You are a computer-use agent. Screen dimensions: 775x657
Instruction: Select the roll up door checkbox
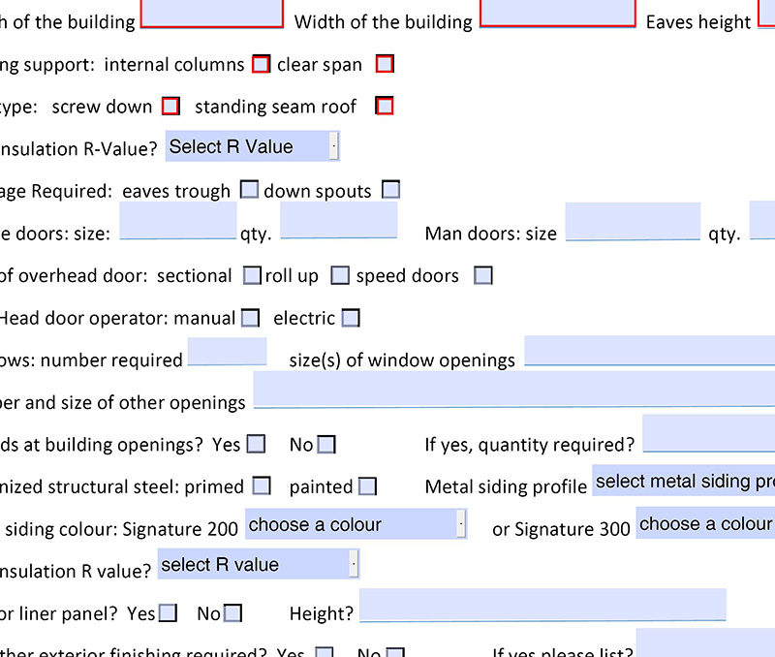click(339, 275)
